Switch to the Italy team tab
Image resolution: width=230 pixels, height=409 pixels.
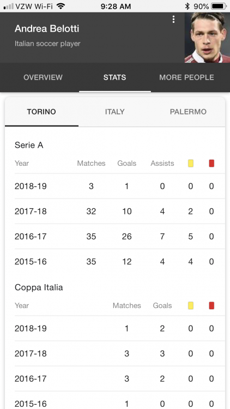[x=115, y=112]
